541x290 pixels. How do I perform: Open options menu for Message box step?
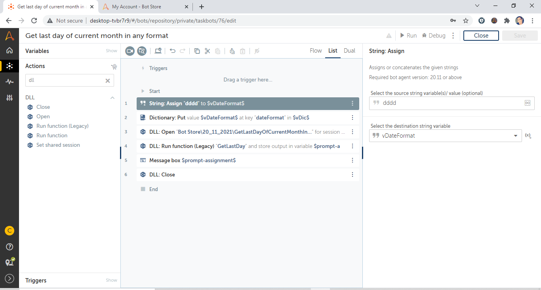coord(352,160)
